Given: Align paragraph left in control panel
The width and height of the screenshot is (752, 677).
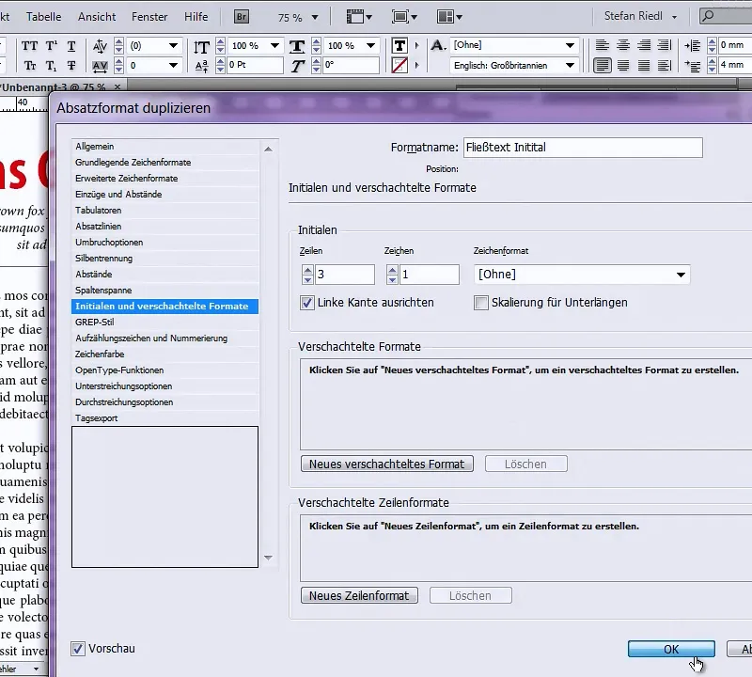Looking at the screenshot, I should coord(603,45).
